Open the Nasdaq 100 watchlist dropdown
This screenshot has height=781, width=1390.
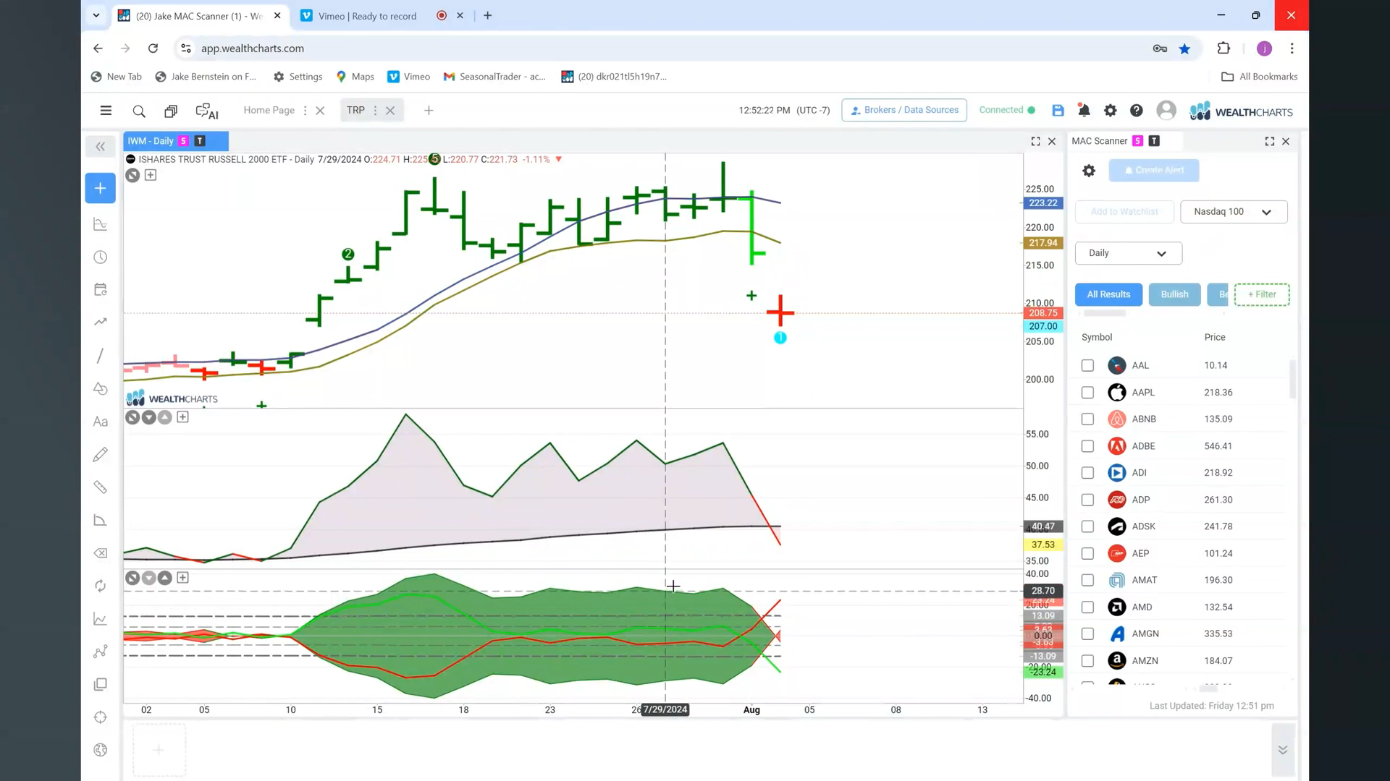1234,212
